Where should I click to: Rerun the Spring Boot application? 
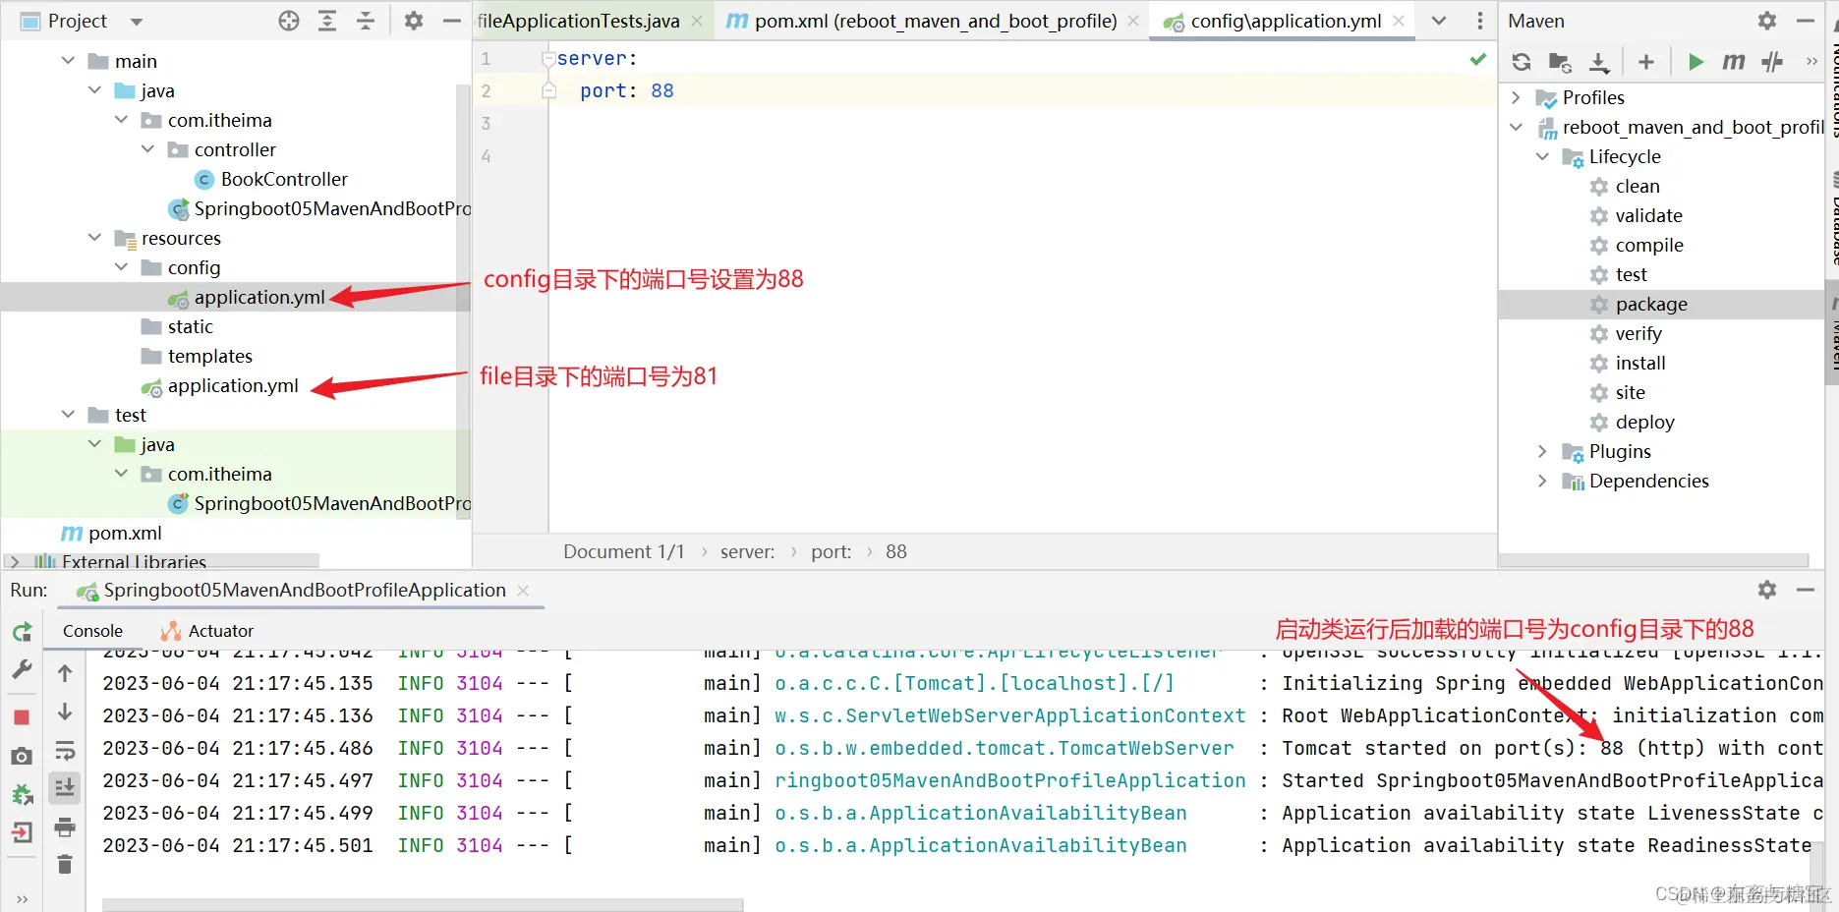coord(22,632)
